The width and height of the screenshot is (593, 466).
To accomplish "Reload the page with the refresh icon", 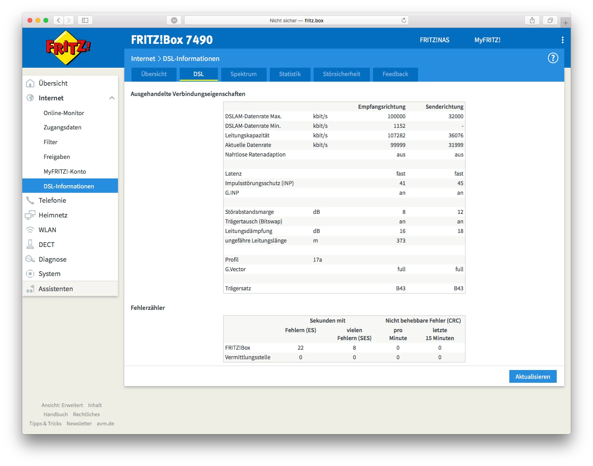I will 404,20.
